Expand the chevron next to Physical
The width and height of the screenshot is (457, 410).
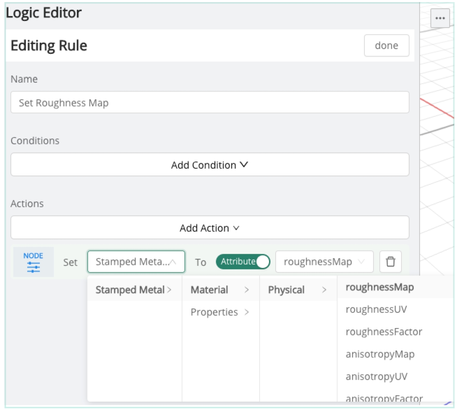coord(324,290)
